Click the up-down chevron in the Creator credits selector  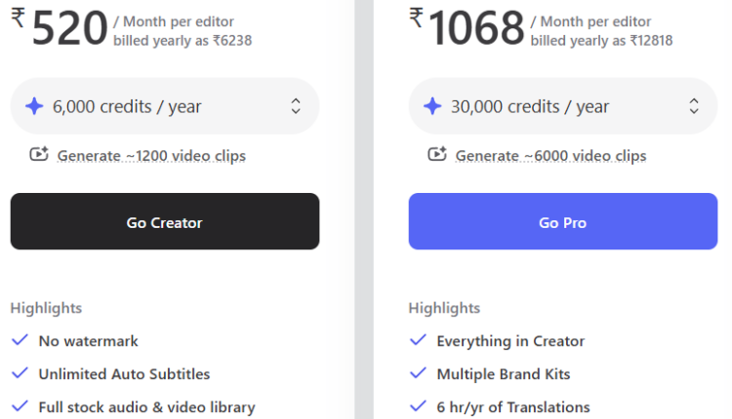coord(296,106)
